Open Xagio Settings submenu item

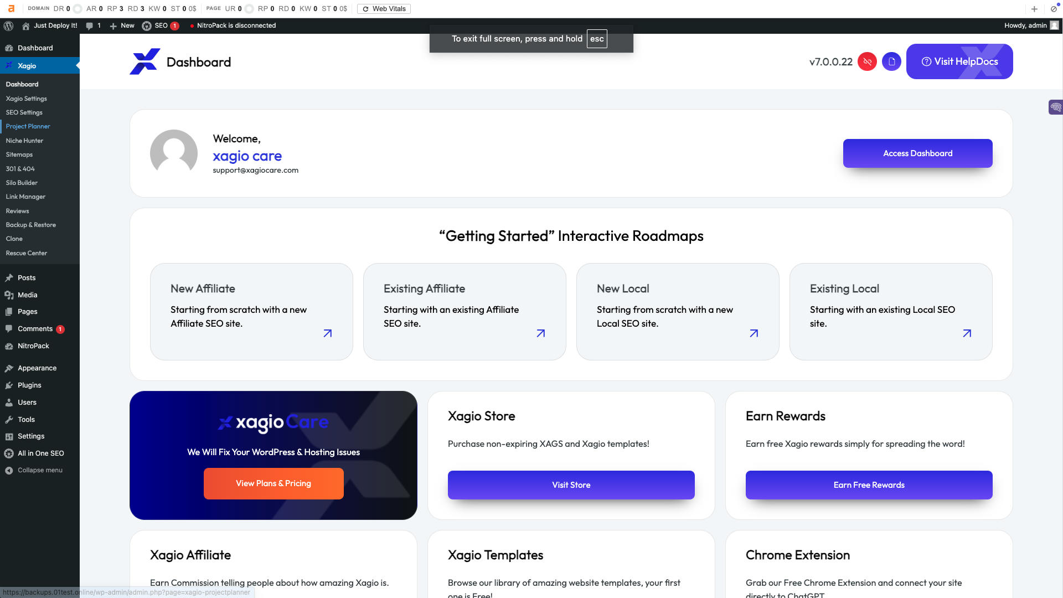27,99
